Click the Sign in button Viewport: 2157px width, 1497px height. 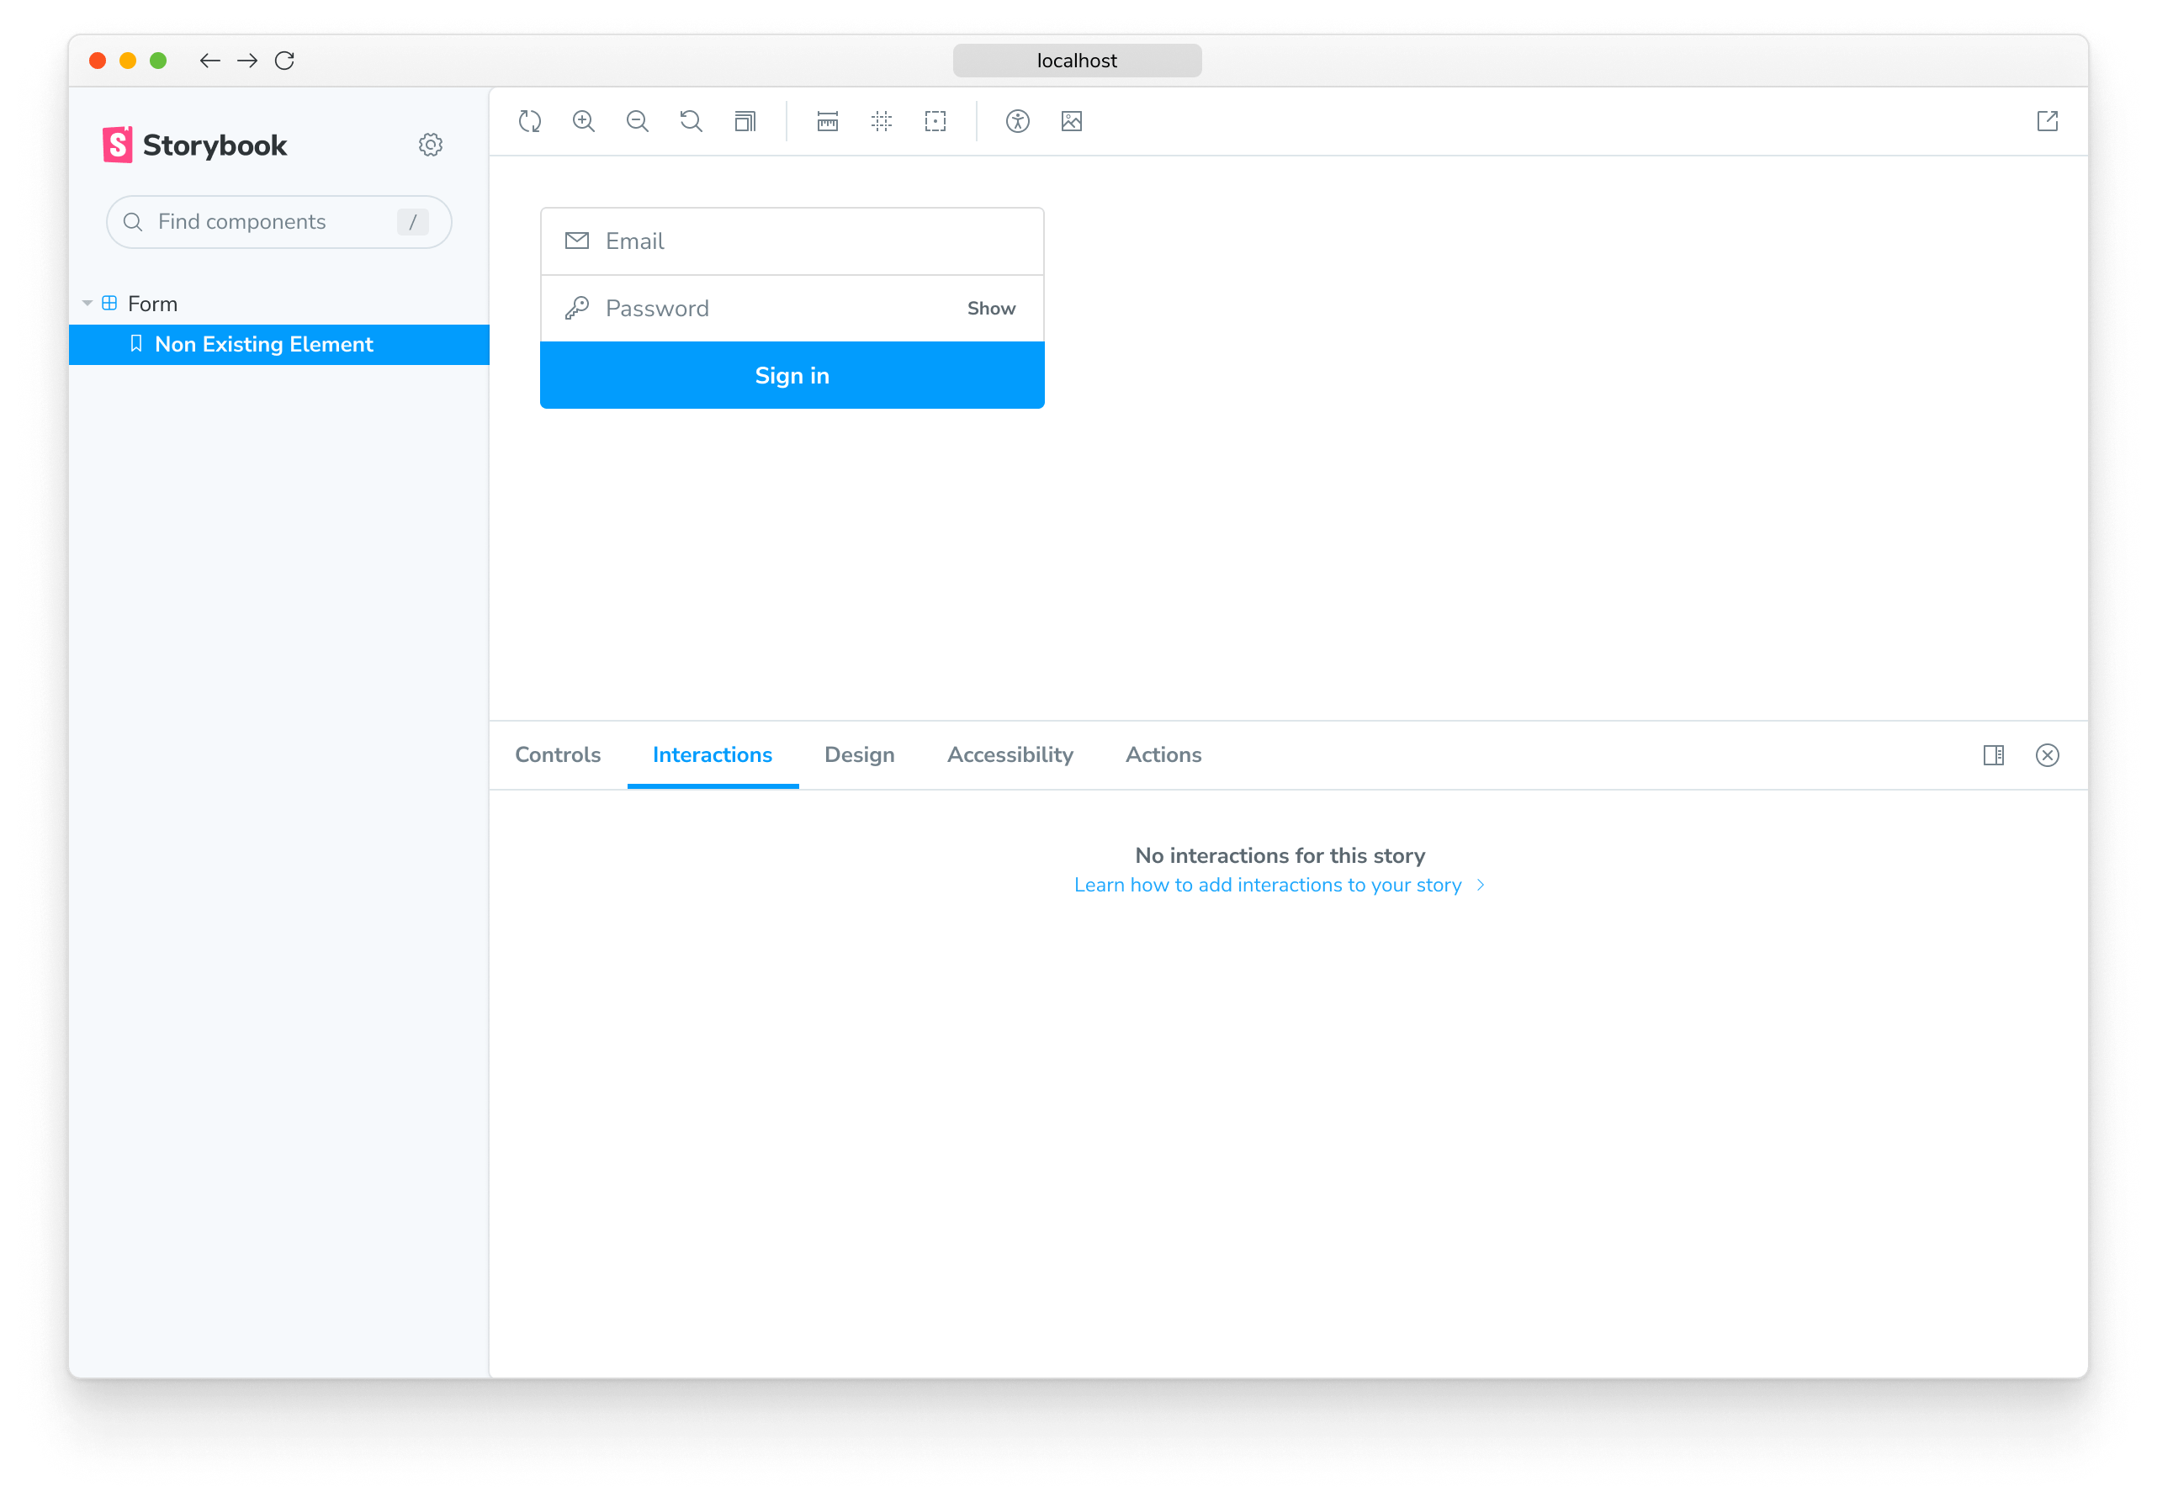[x=792, y=375]
